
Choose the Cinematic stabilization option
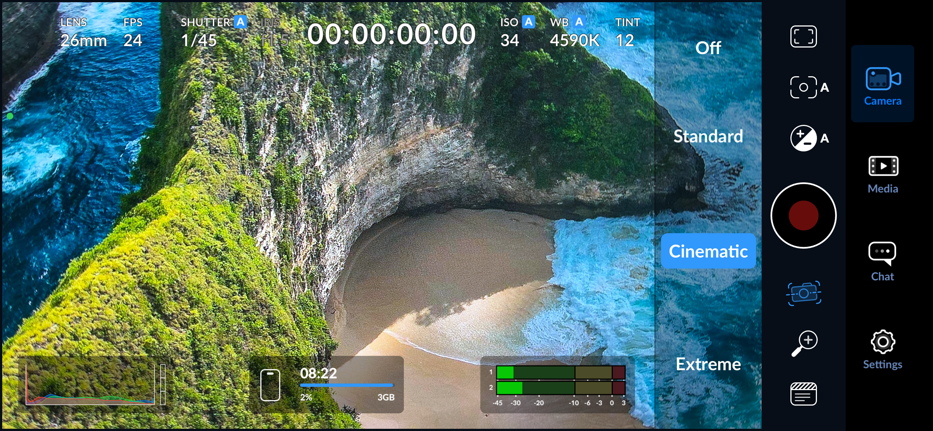(708, 251)
